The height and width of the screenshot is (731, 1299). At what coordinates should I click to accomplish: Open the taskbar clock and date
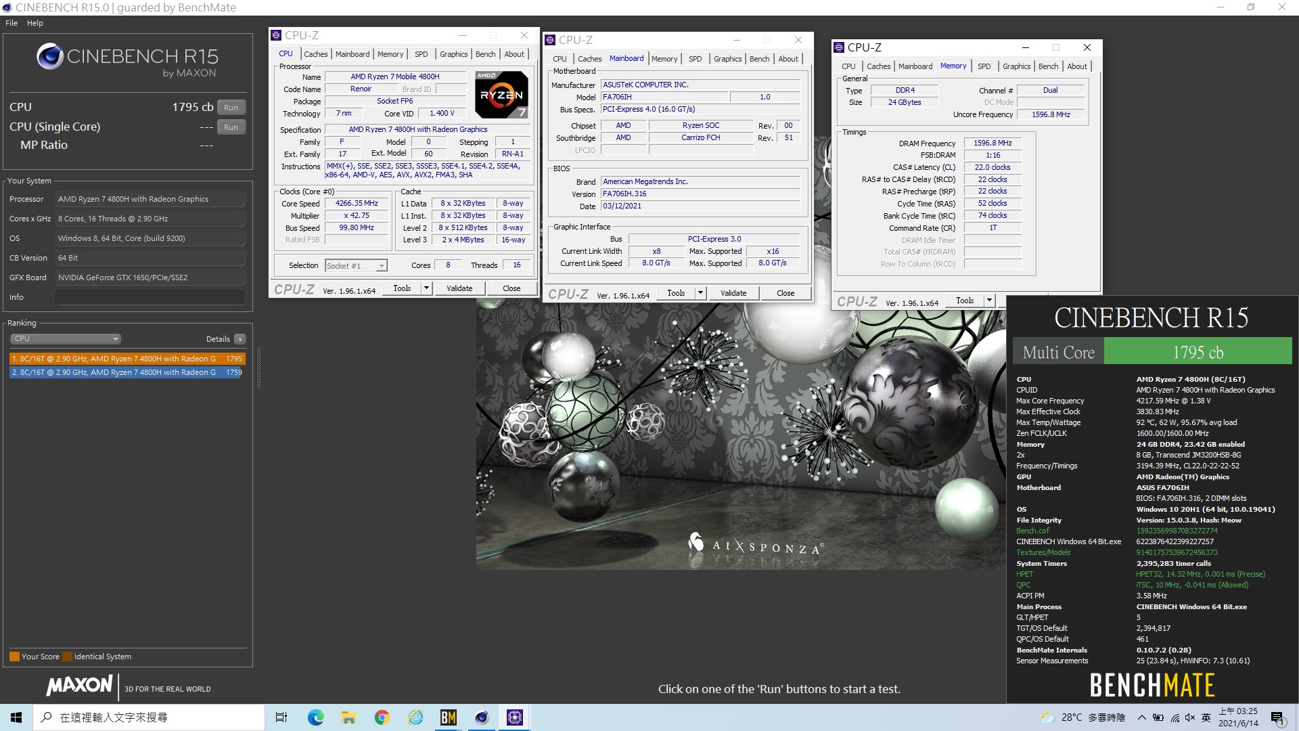coord(1238,717)
